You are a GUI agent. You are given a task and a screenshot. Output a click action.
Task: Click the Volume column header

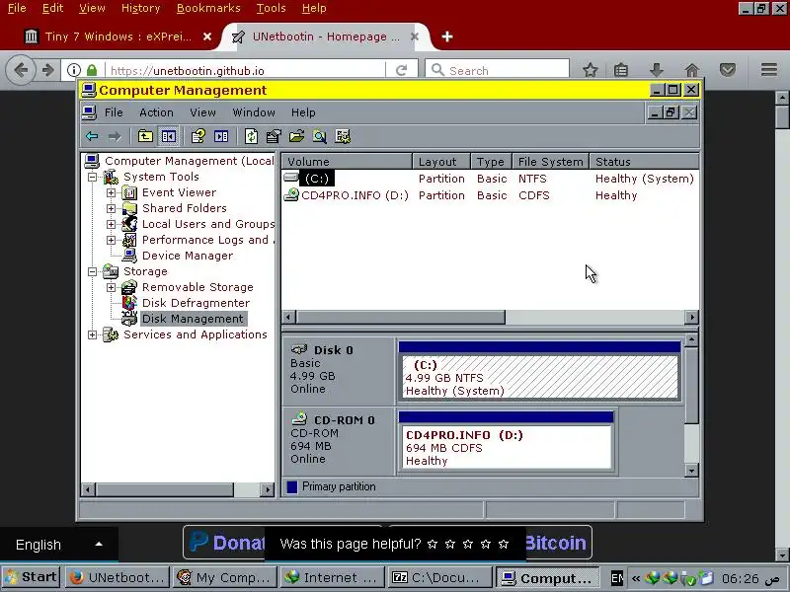347,162
